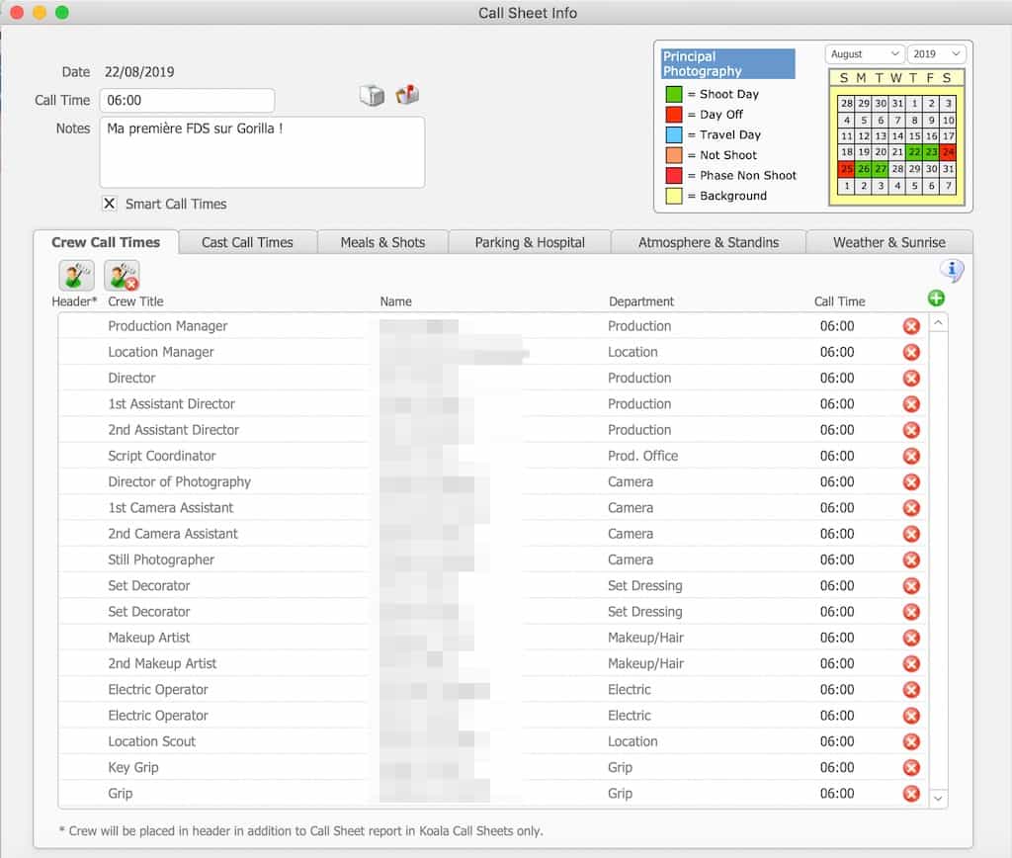Image resolution: width=1012 pixels, height=858 pixels.
Task: Click the green Shoot Day color swatch
Action: point(673,94)
